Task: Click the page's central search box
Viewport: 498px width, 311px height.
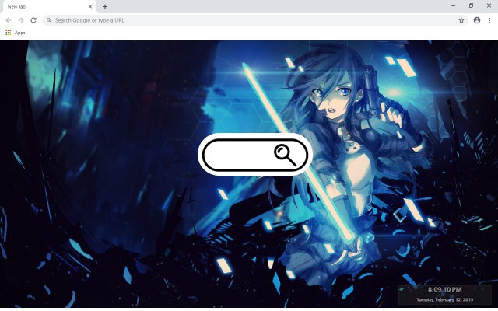Action: coord(255,155)
